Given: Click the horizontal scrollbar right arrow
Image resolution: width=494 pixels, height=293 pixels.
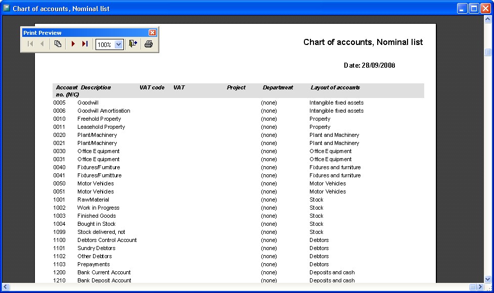Looking at the screenshot, I should coord(479,288).
